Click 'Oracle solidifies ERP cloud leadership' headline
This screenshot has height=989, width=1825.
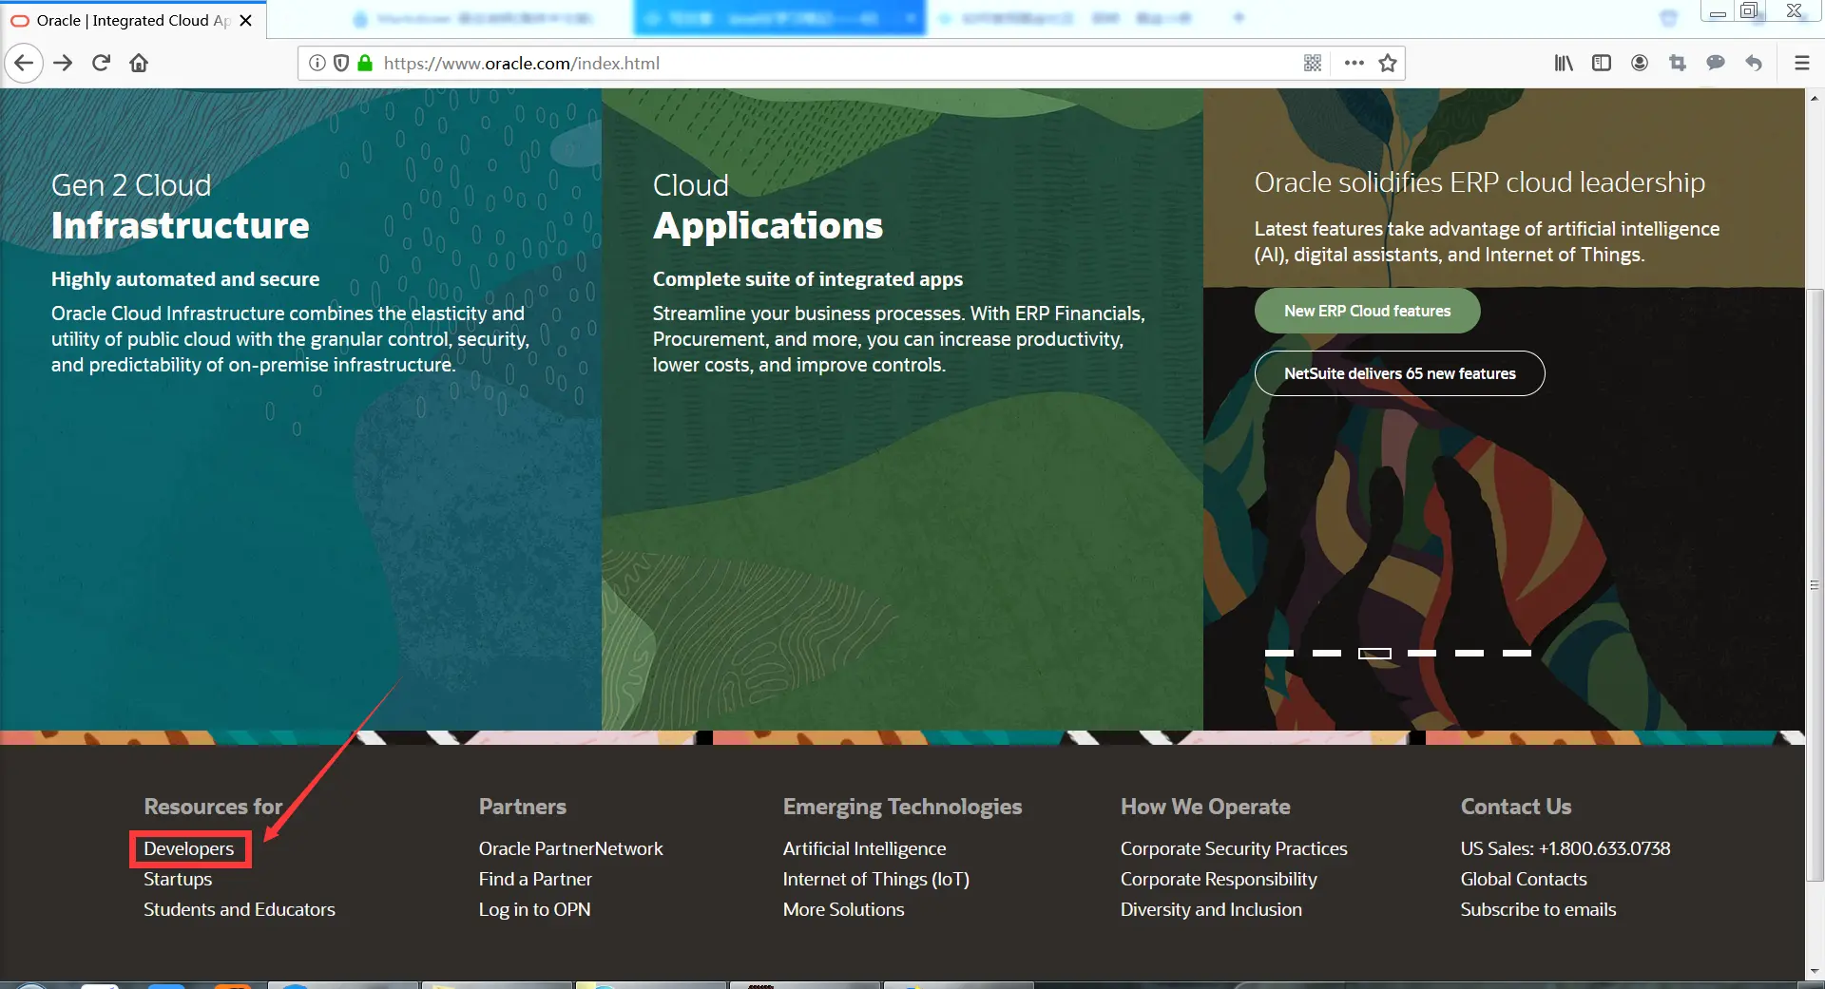click(x=1479, y=182)
